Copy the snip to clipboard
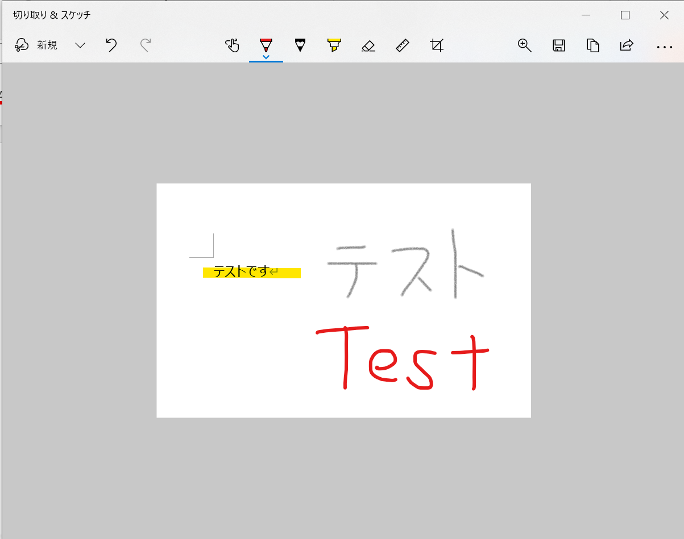 [x=592, y=45]
